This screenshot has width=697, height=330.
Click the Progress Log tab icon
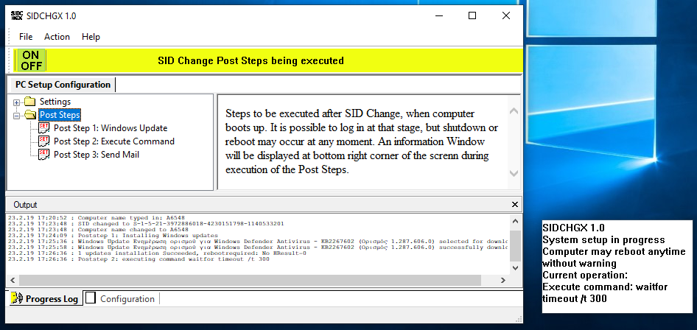coord(16,298)
